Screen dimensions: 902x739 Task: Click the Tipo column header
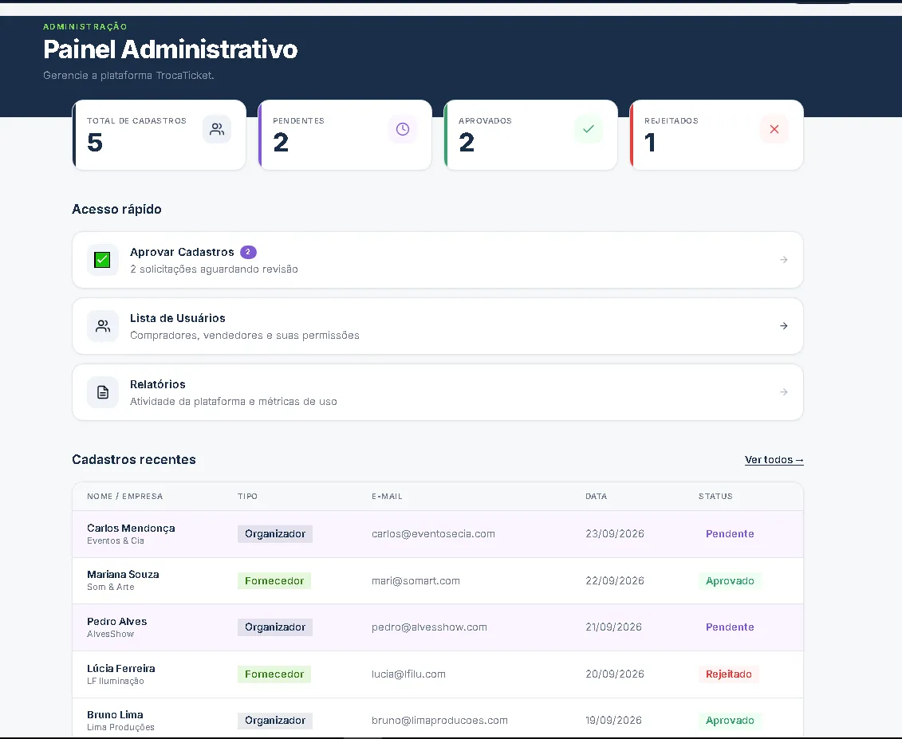point(247,497)
